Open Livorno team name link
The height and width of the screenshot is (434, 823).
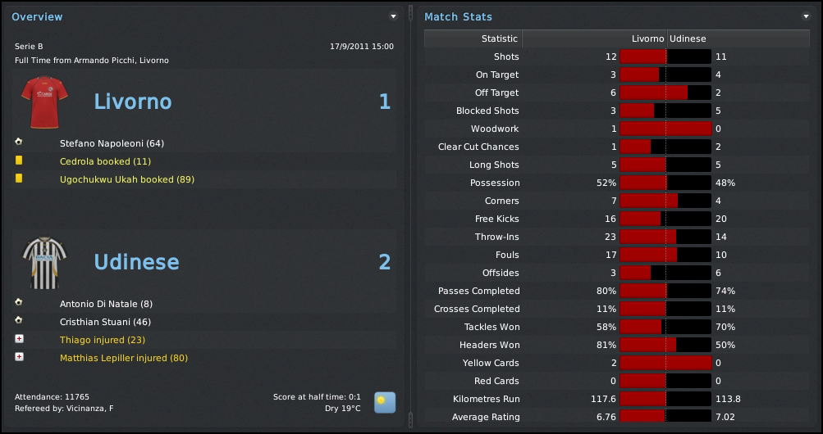click(x=133, y=102)
